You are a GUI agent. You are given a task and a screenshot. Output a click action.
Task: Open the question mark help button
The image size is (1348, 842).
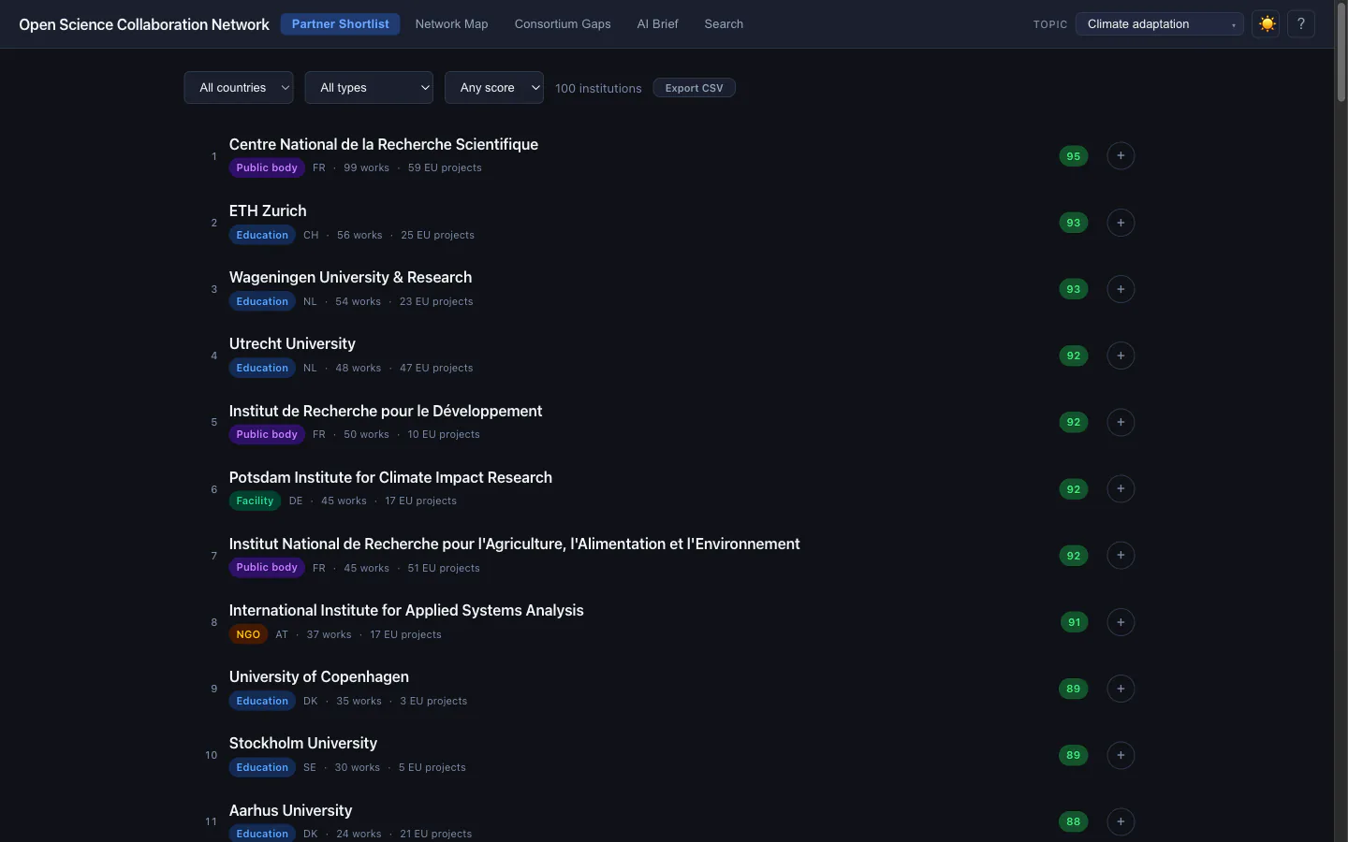[x=1301, y=24]
